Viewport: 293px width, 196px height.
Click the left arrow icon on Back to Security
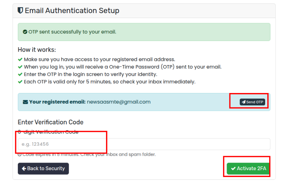click(x=24, y=168)
